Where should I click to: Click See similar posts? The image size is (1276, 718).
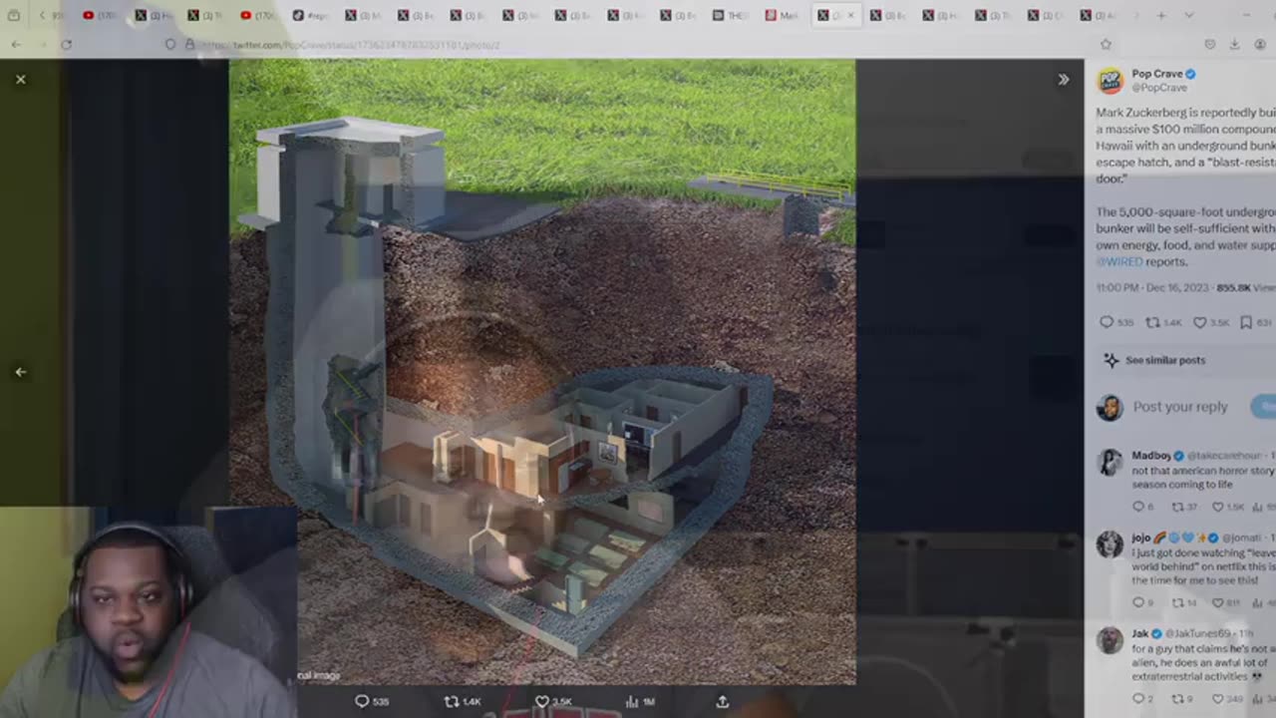click(1164, 360)
